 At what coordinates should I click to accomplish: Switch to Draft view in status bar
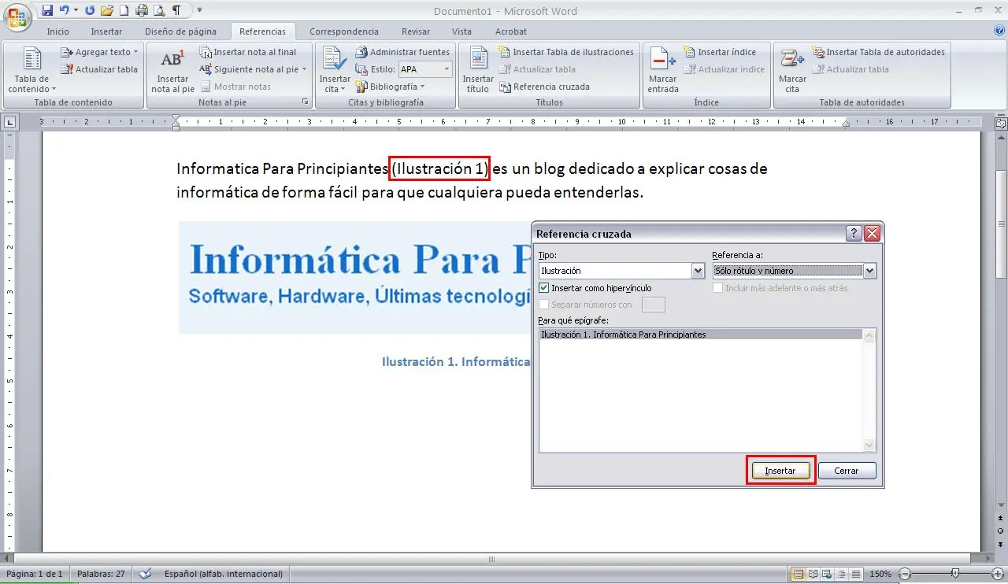[x=855, y=574]
